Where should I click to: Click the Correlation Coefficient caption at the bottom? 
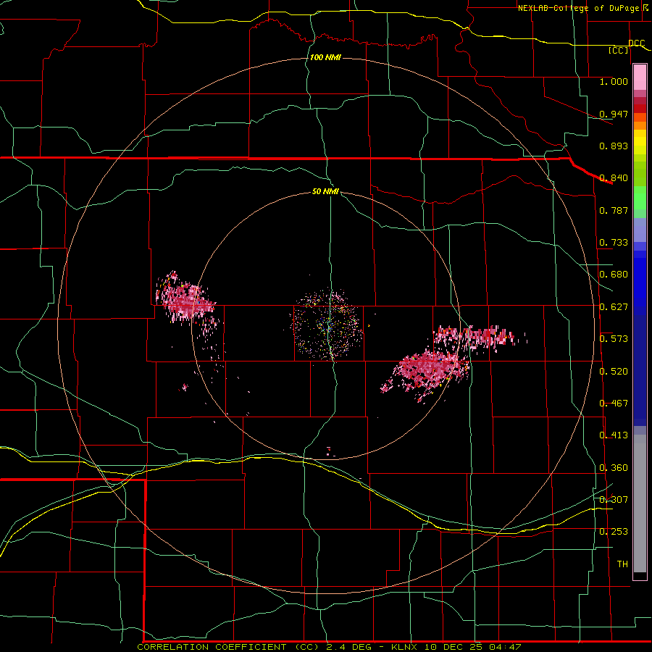click(x=329, y=647)
